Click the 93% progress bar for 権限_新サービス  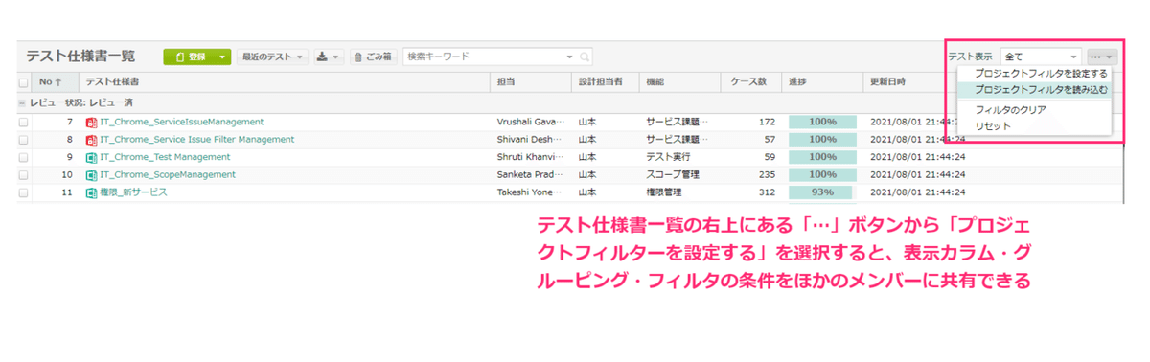[x=821, y=192]
